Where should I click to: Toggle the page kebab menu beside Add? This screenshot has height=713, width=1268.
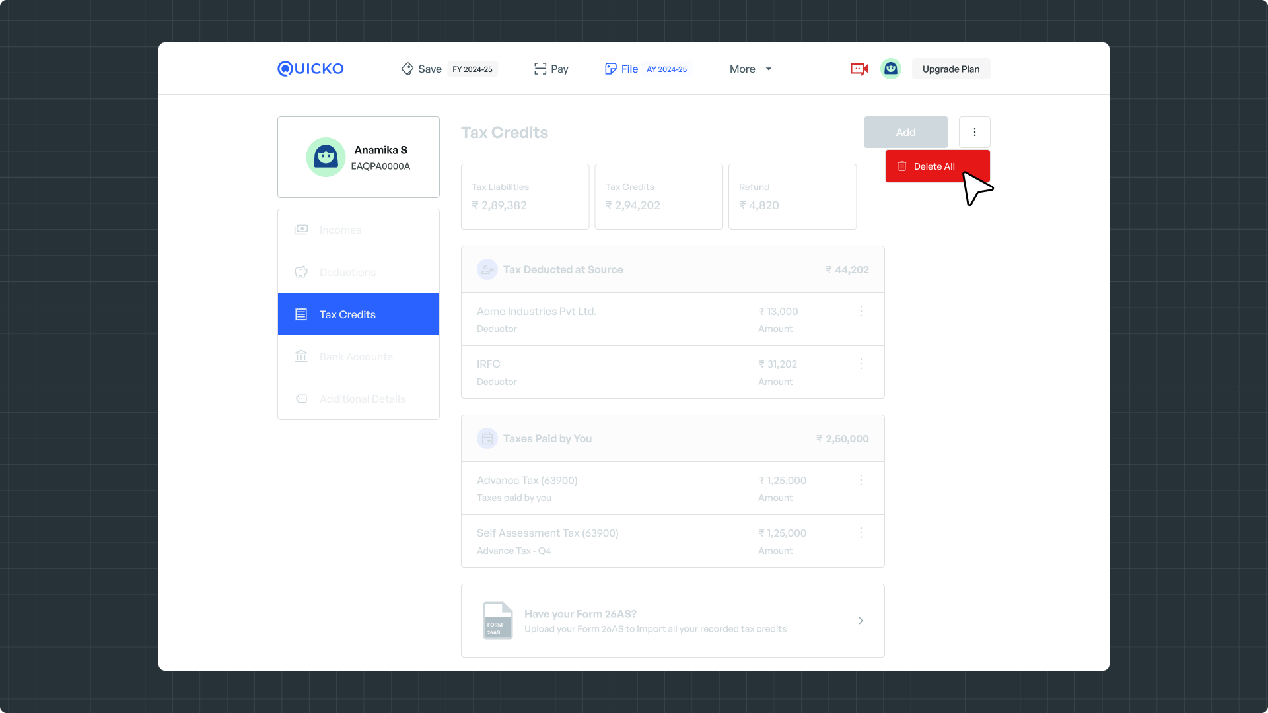pos(974,132)
